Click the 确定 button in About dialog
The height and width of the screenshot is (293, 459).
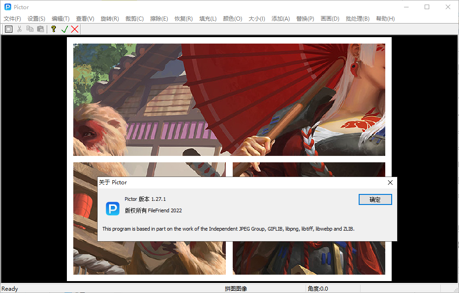375,199
